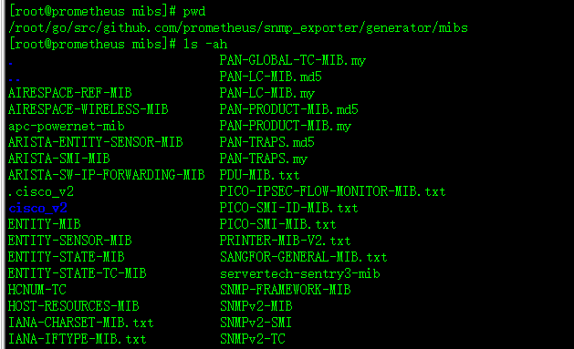
Task: Click the ARISTA-SW-IP-FORWARDING-MIB entry
Action: click(x=107, y=175)
